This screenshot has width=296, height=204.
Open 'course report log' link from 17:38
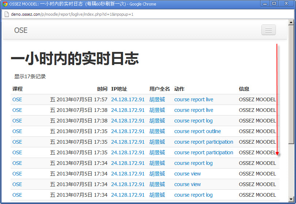193,121
